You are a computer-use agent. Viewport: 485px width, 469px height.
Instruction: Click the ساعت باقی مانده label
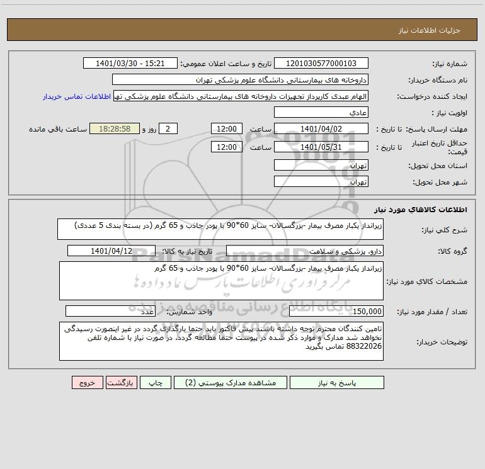pyautogui.click(x=58, y=129)
